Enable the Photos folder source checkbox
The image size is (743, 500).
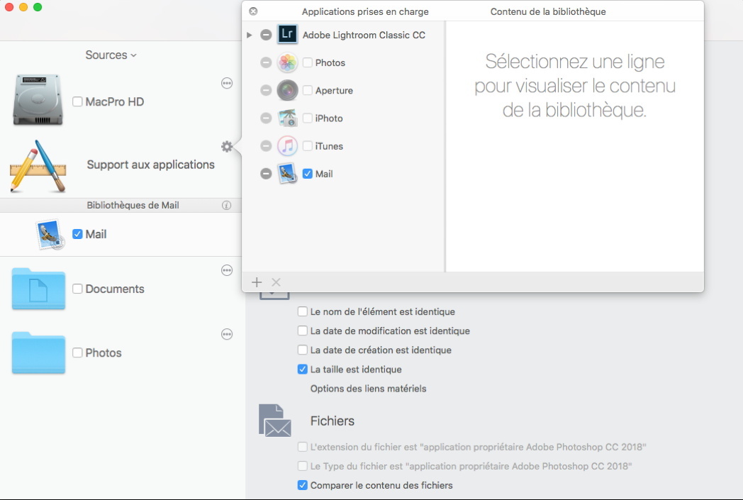[77, 352]
